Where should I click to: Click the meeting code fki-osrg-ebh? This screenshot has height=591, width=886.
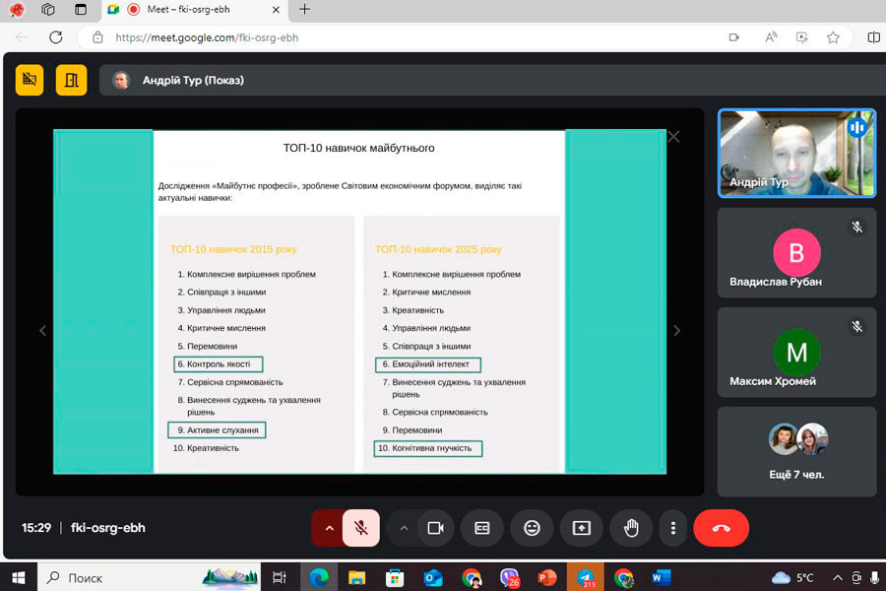click(108, 528)
